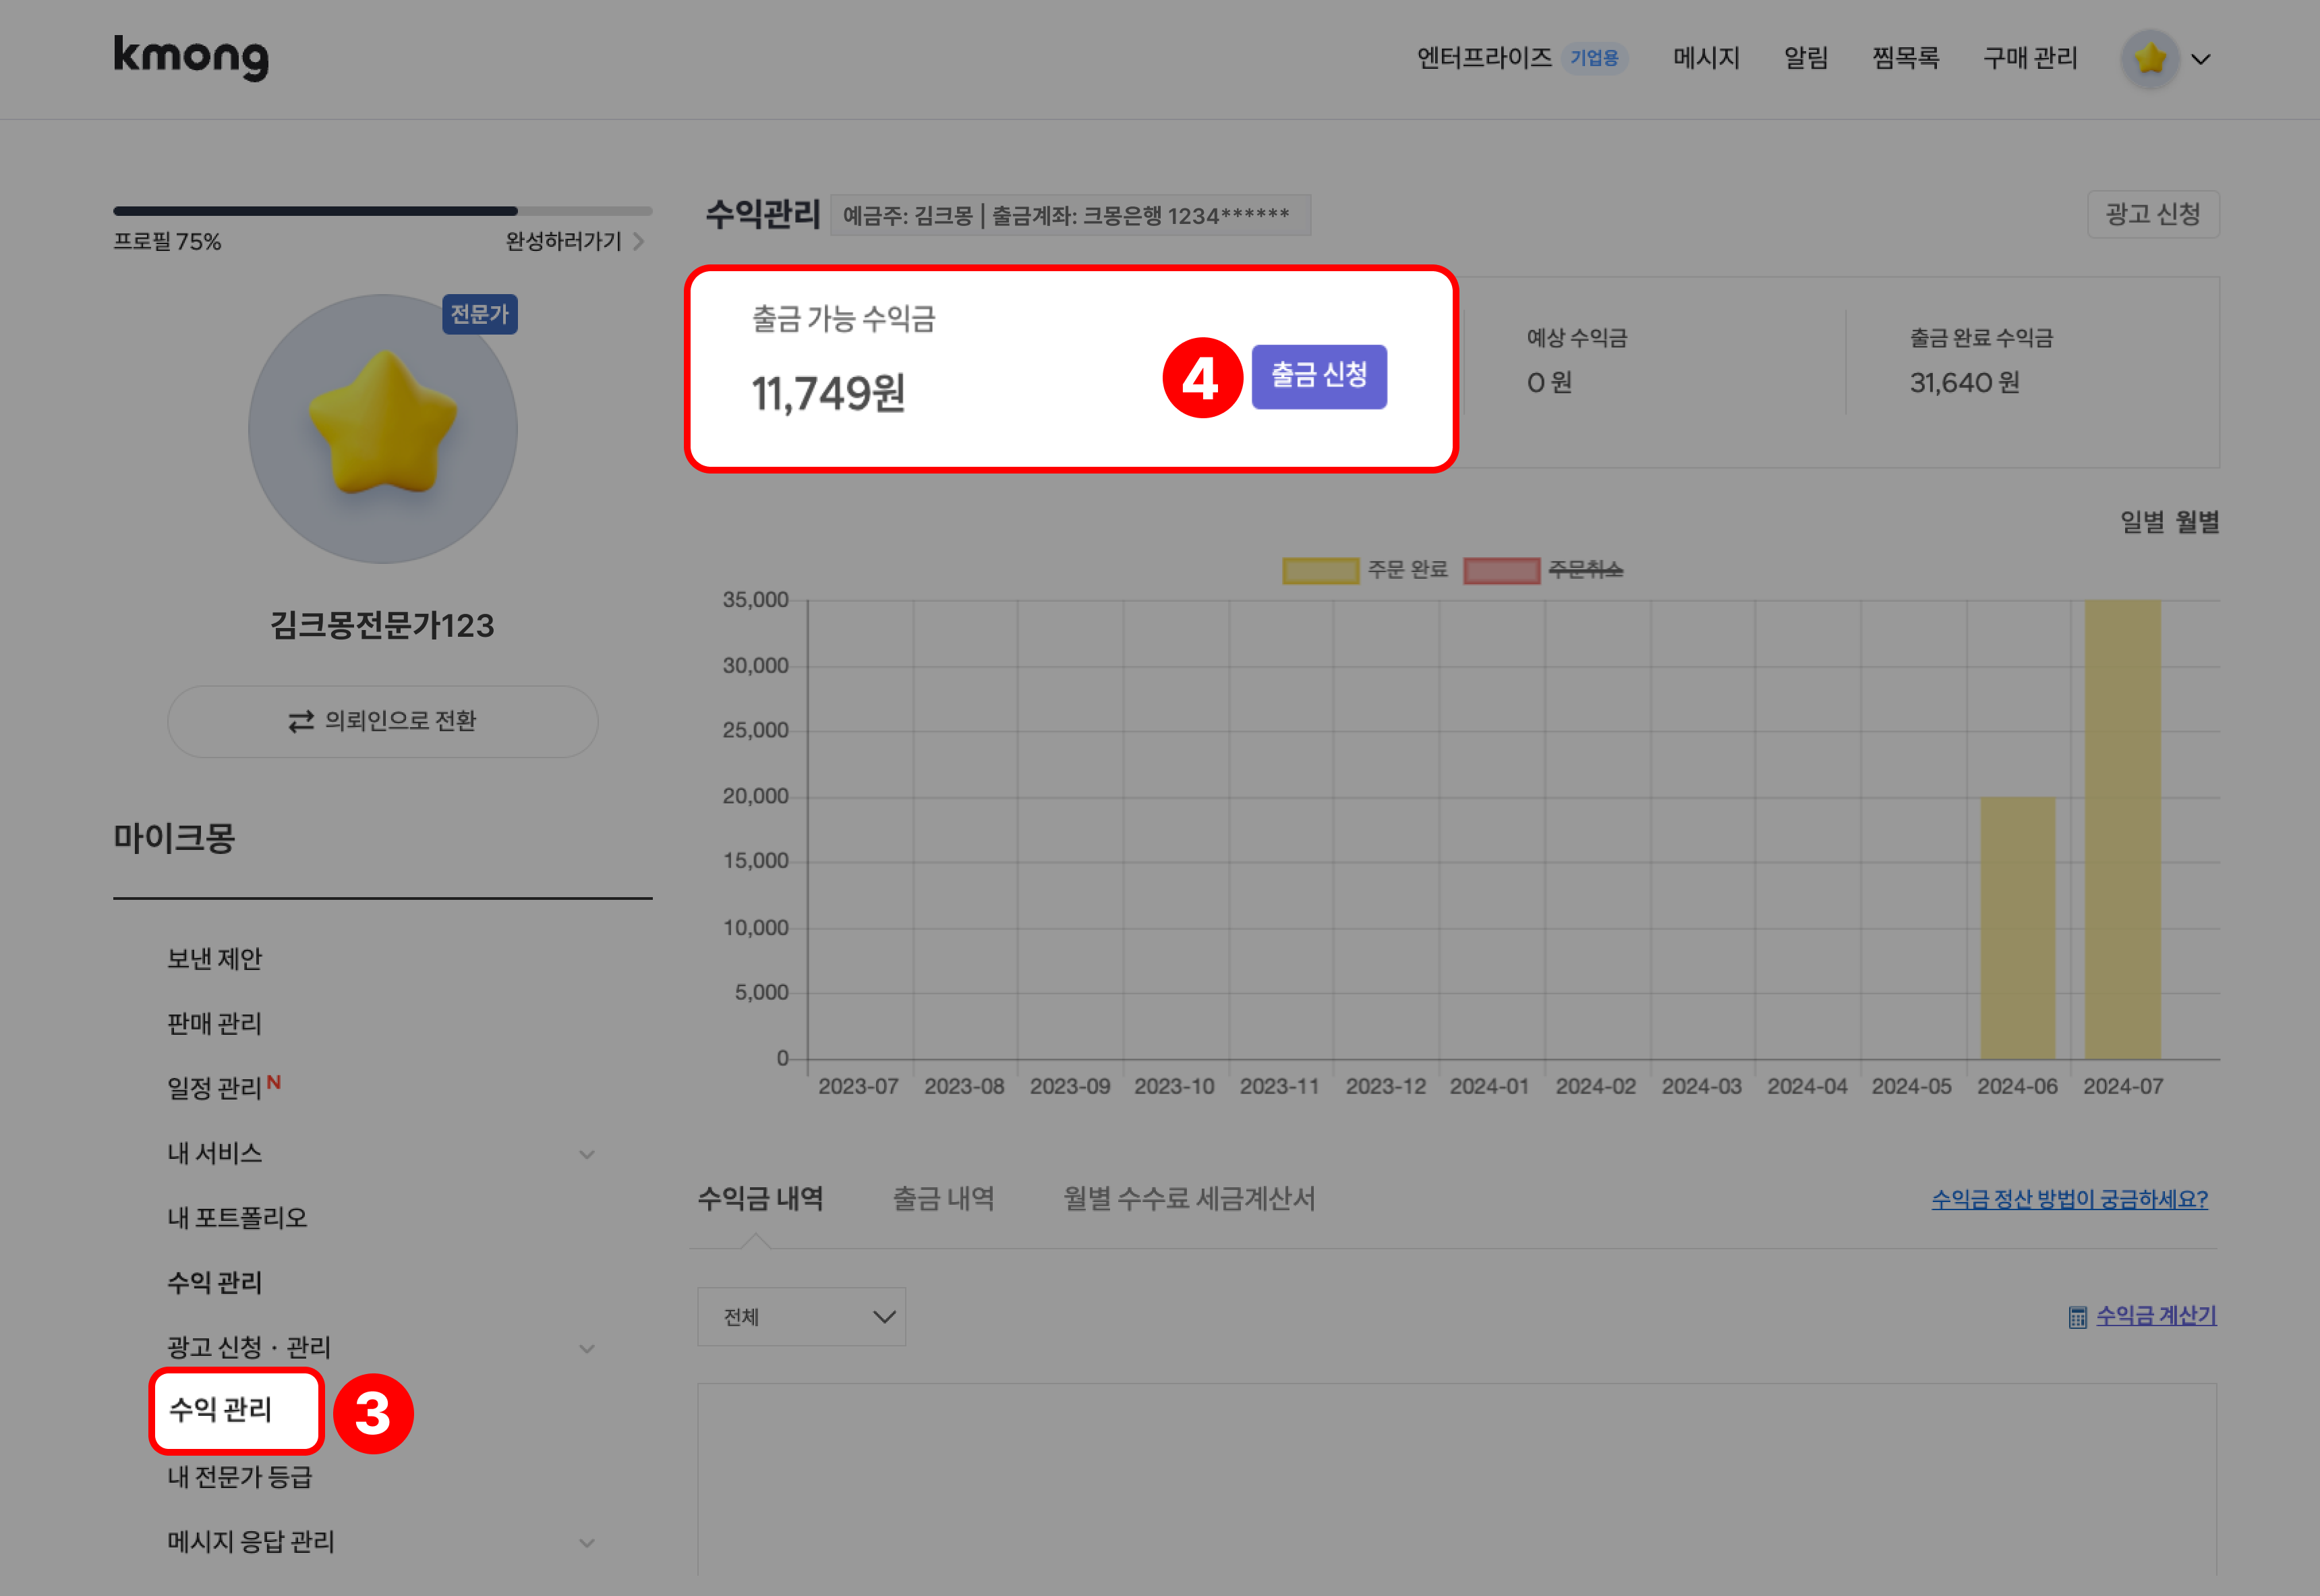Click the chevron next to 완성하러가기

[x=639, y=241]
